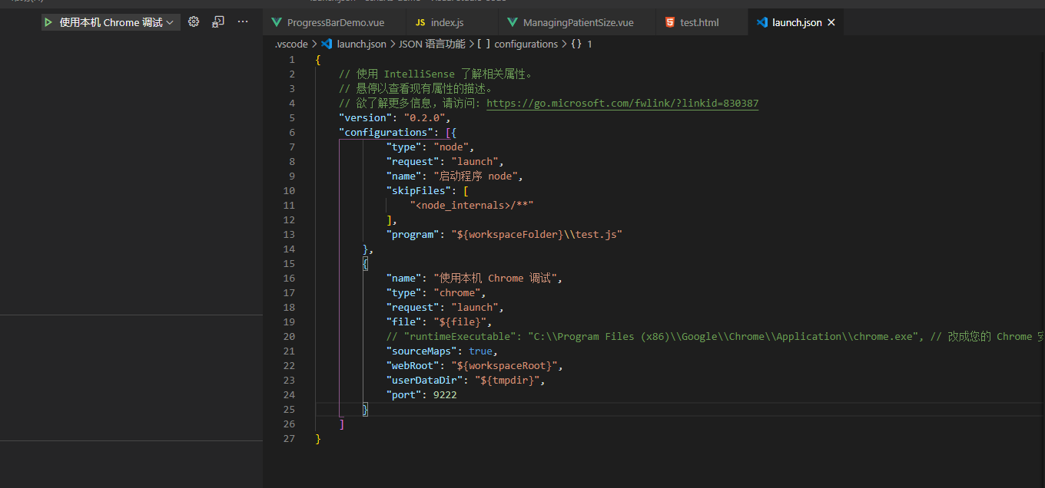
Task: Click line number 24 in the gutter
Action: (289, 394)
